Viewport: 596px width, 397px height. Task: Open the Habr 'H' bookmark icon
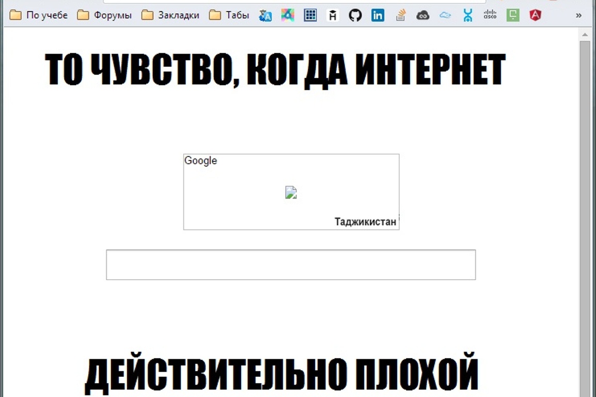coord(333,16)
